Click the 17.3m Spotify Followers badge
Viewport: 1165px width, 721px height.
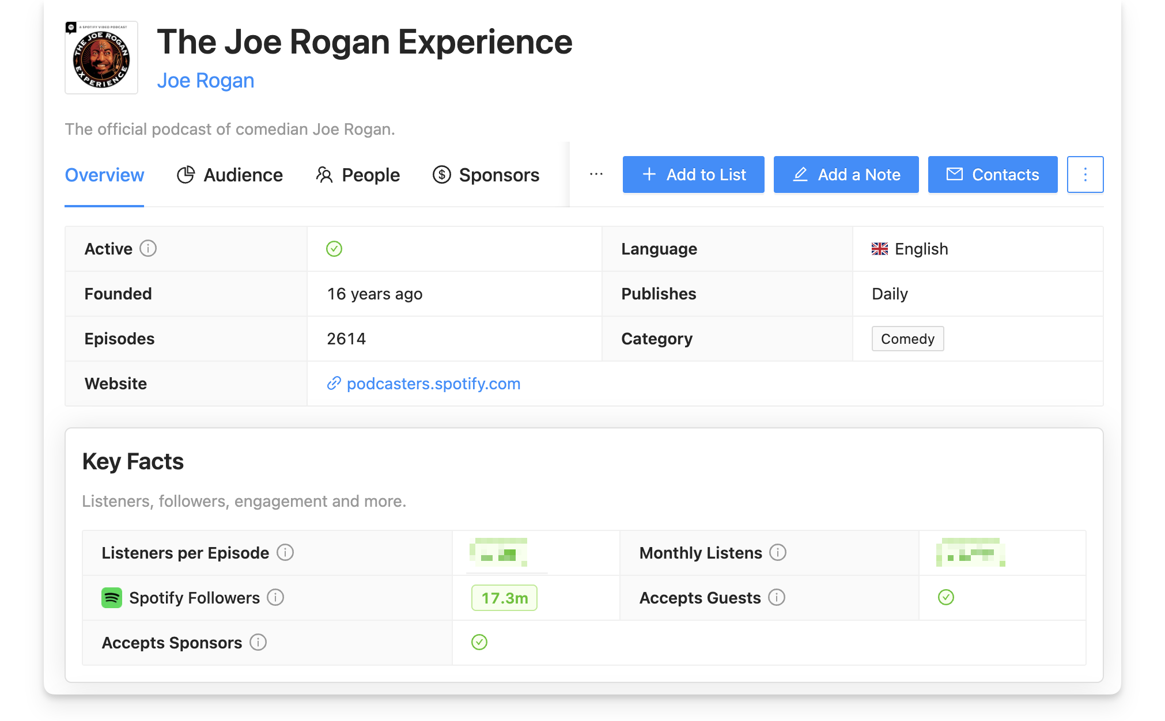tap(504, 598)
